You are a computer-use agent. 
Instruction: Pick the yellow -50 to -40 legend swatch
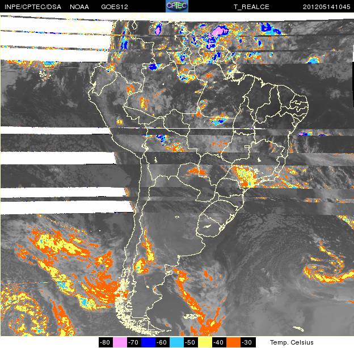pos(205,342)
